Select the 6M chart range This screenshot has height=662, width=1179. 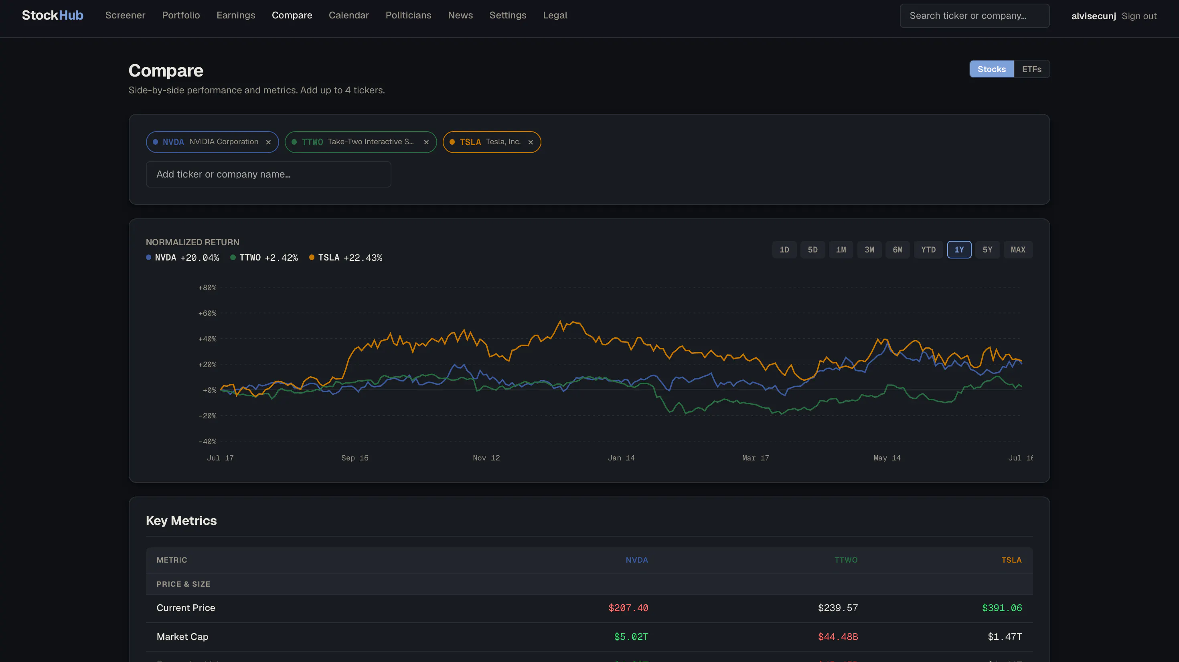tap(897, 250)
